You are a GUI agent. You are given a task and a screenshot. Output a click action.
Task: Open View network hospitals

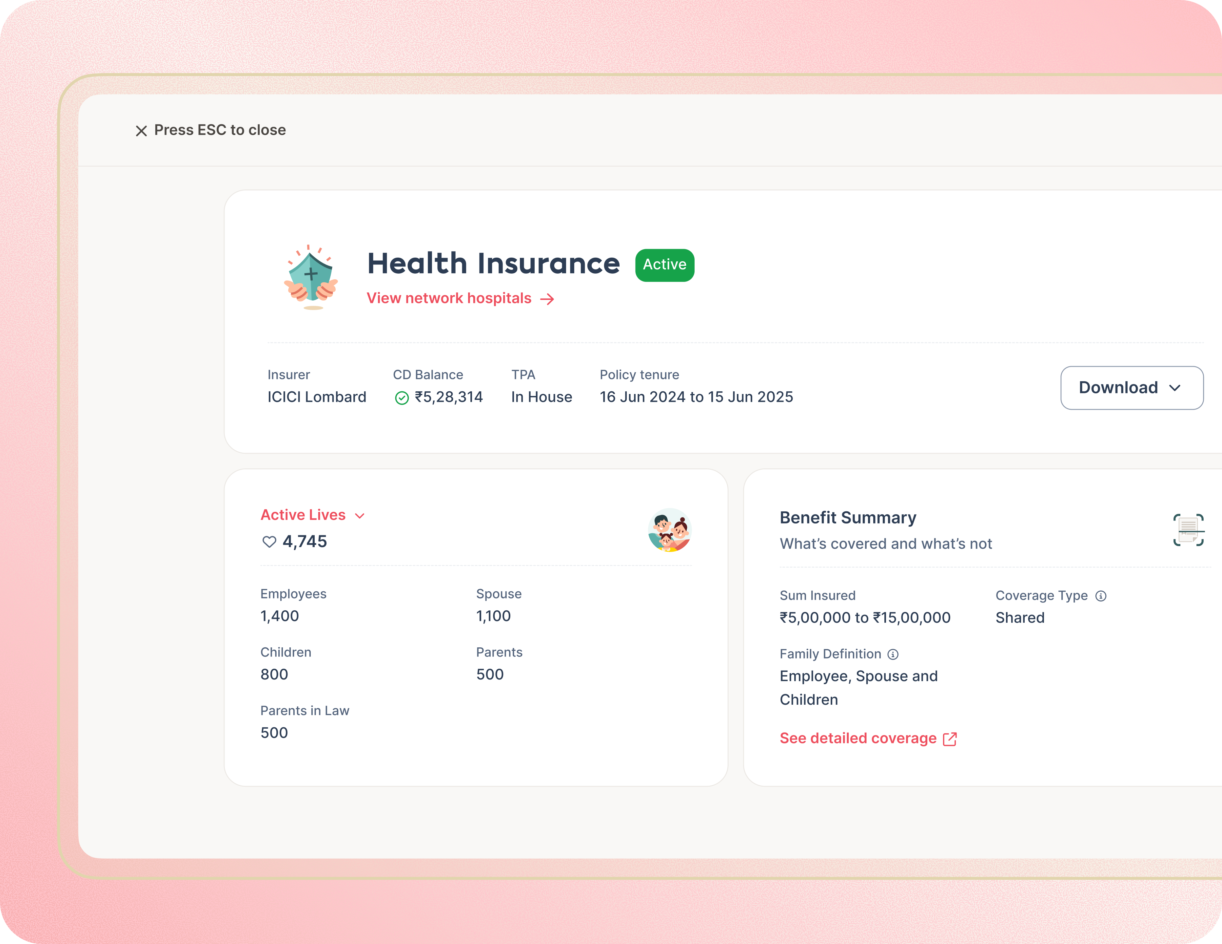click(x=448, y=298)
